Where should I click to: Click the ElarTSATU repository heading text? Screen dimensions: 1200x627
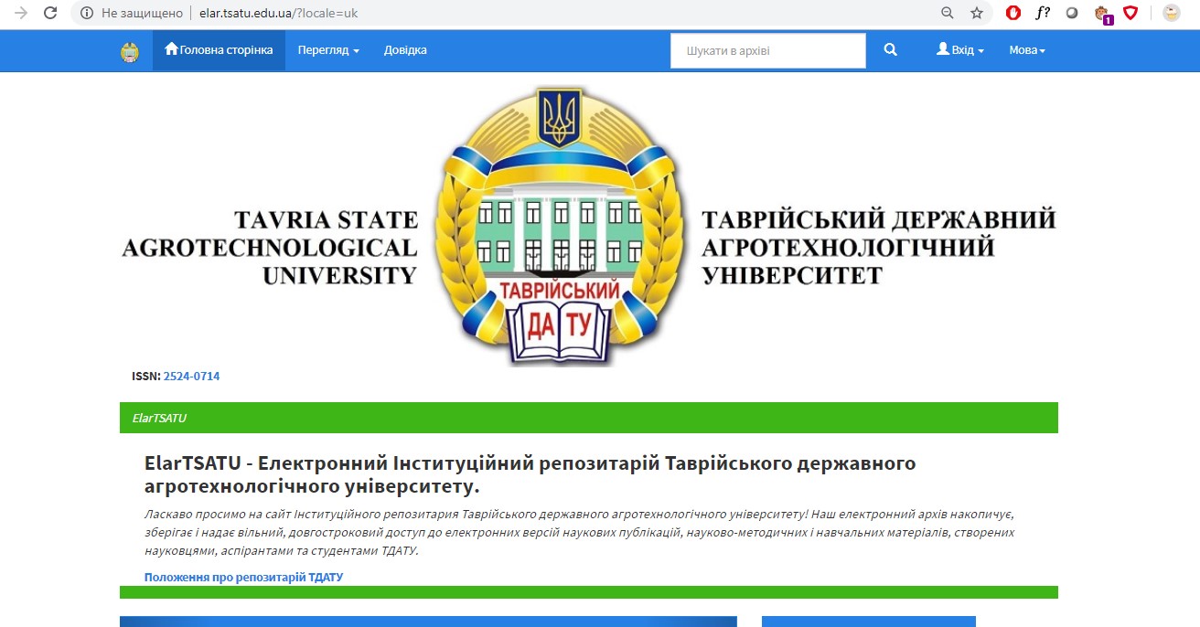tap(530, 473)
